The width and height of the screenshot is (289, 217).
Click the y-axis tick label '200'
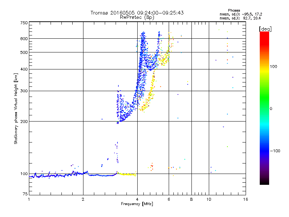point(24,122)
